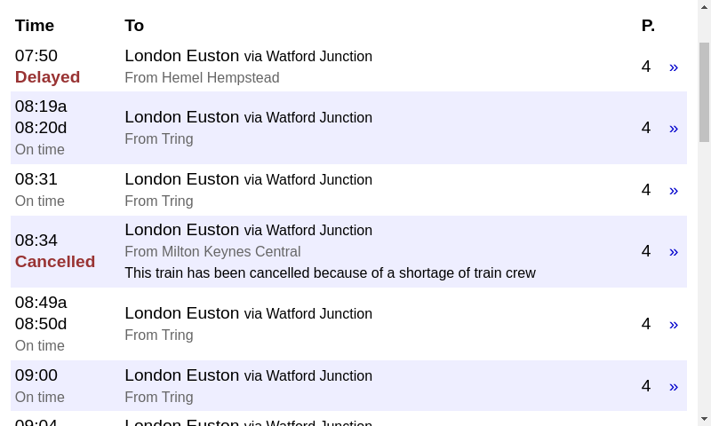Select the 09:00 London Euston service

tap(348, 386)
